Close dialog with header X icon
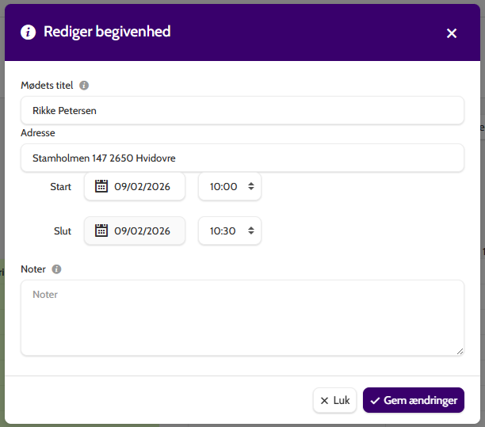Screen dimensions: 485x427 click(x=452, y=33)
